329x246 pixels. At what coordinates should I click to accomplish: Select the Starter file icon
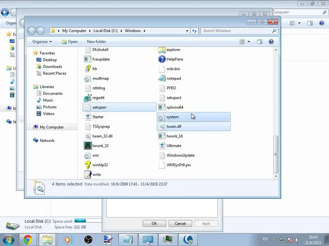[88, 117]
